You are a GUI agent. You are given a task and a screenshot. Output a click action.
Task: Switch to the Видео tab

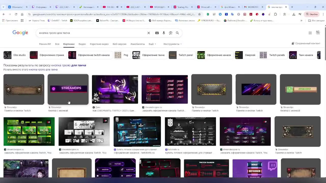[82, 44]
